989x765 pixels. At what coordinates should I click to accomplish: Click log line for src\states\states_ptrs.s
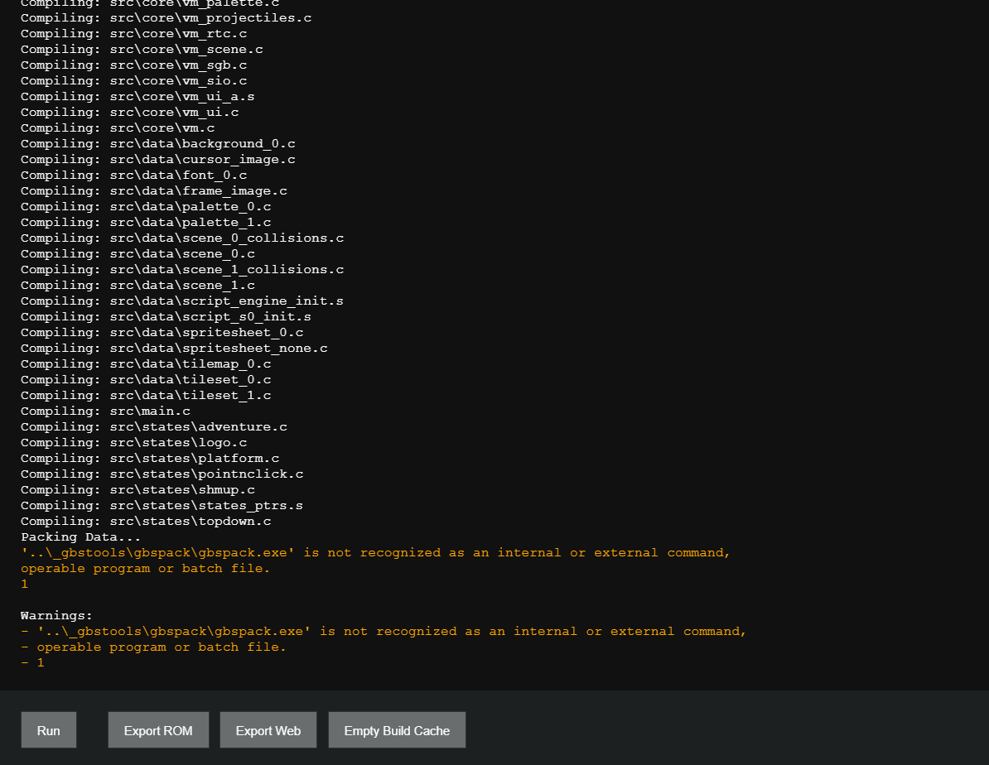coord(162,506)
